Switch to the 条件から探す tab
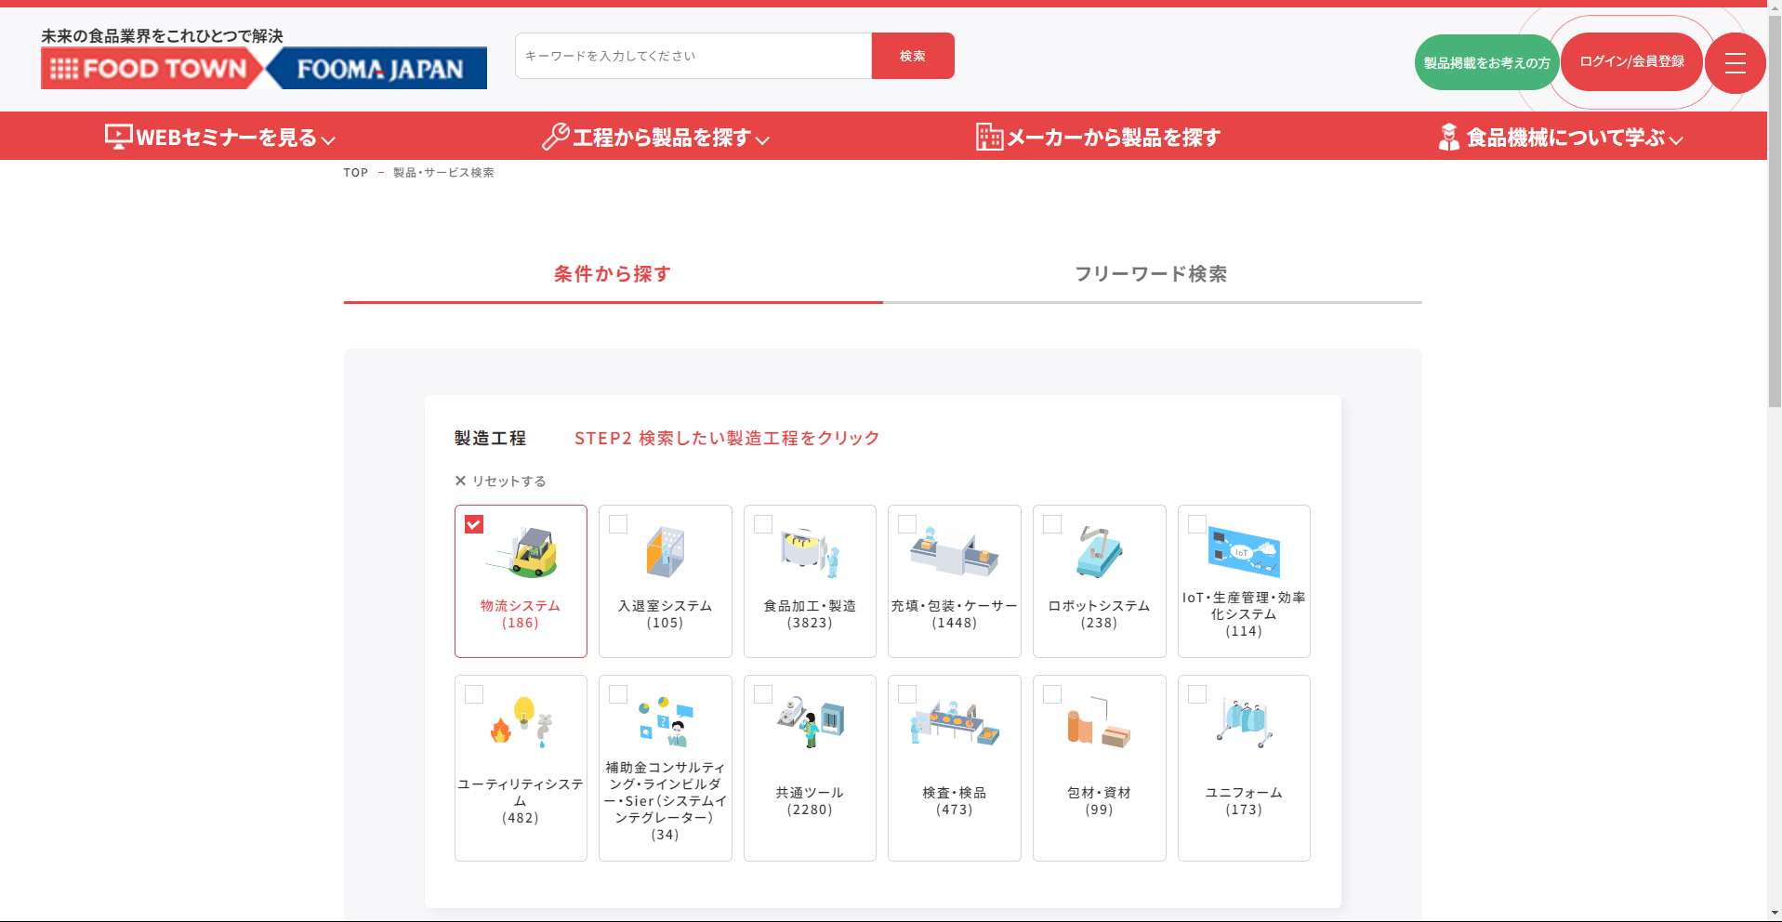 coord(614,274)
